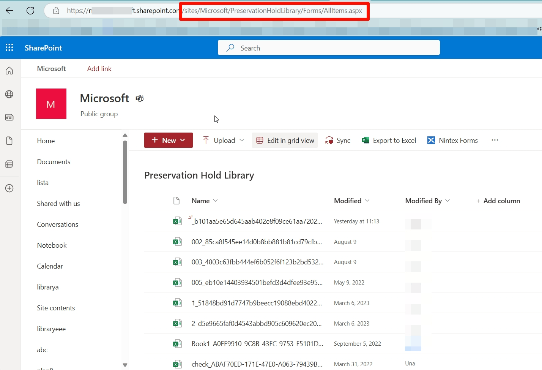Click the Sync button label
The height and width of the screenshot is (370, 542).
point(343,141)
